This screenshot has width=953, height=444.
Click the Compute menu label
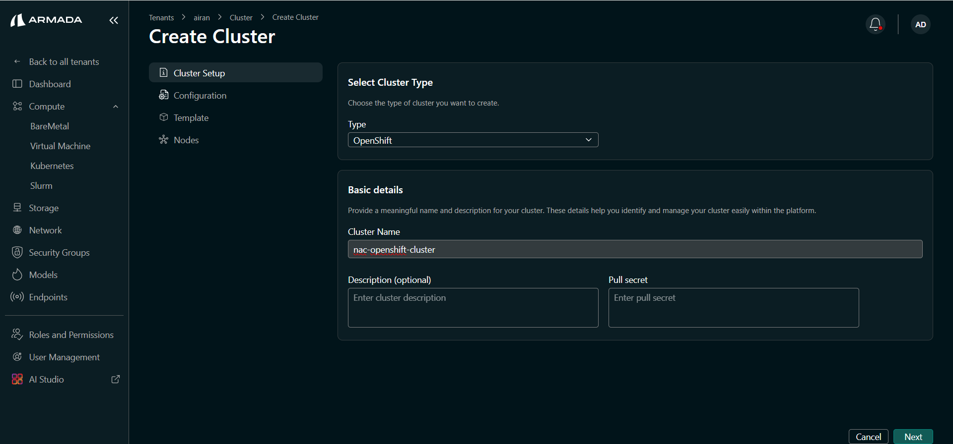click(47, 106)
